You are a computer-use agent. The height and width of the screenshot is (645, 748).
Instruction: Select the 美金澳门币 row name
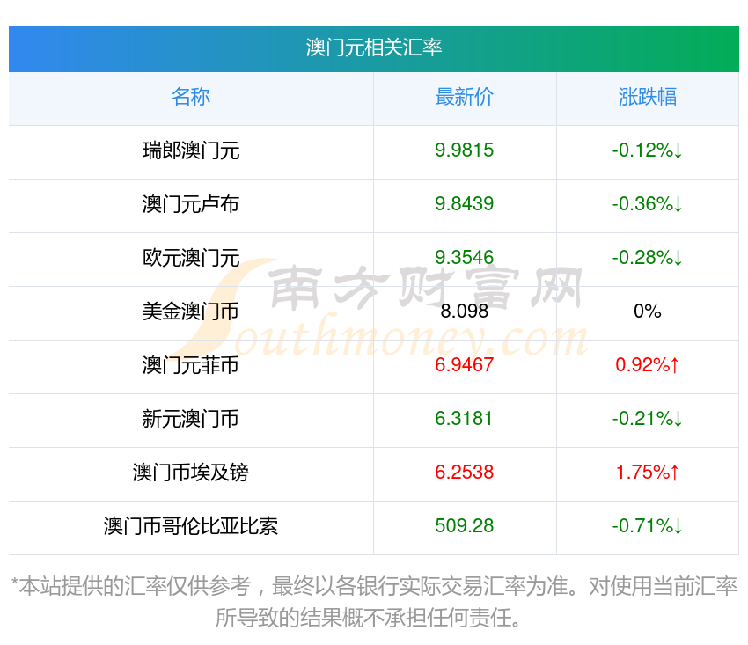[191, 312]
